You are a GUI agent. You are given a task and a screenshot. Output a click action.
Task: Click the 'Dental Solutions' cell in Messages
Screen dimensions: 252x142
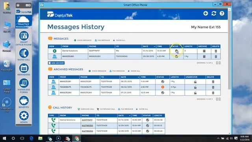pyautogui.click(x=74, y=51)
